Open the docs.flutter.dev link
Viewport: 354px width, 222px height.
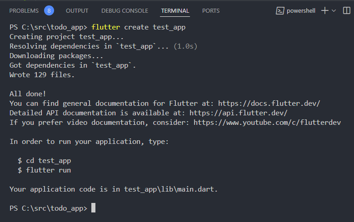pos(269,104)
